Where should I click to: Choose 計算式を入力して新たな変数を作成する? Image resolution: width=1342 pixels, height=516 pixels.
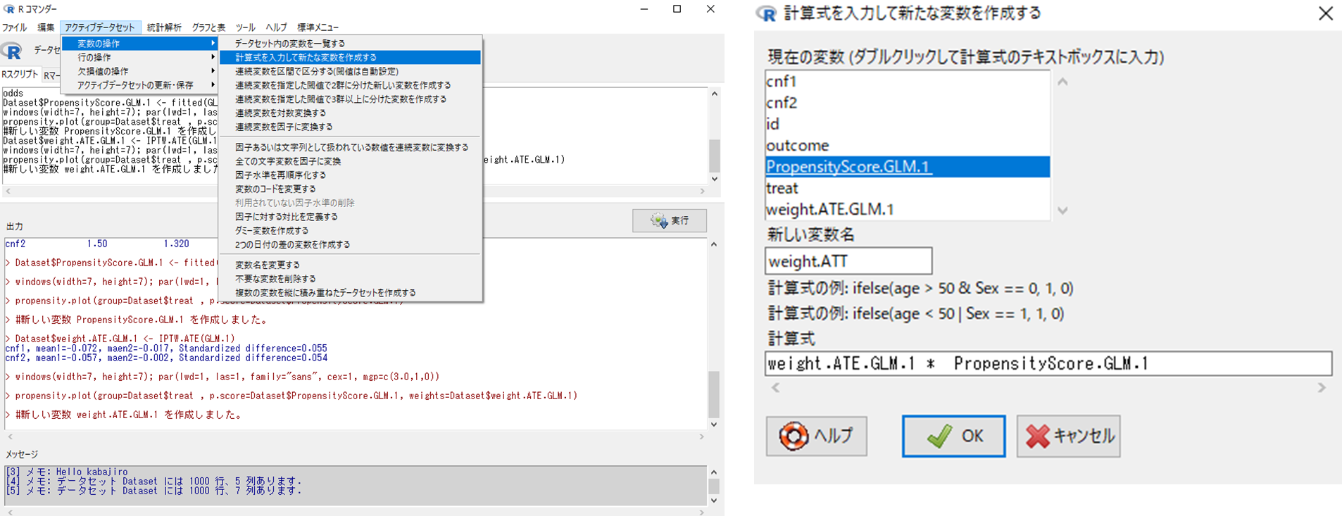[350, 58]
